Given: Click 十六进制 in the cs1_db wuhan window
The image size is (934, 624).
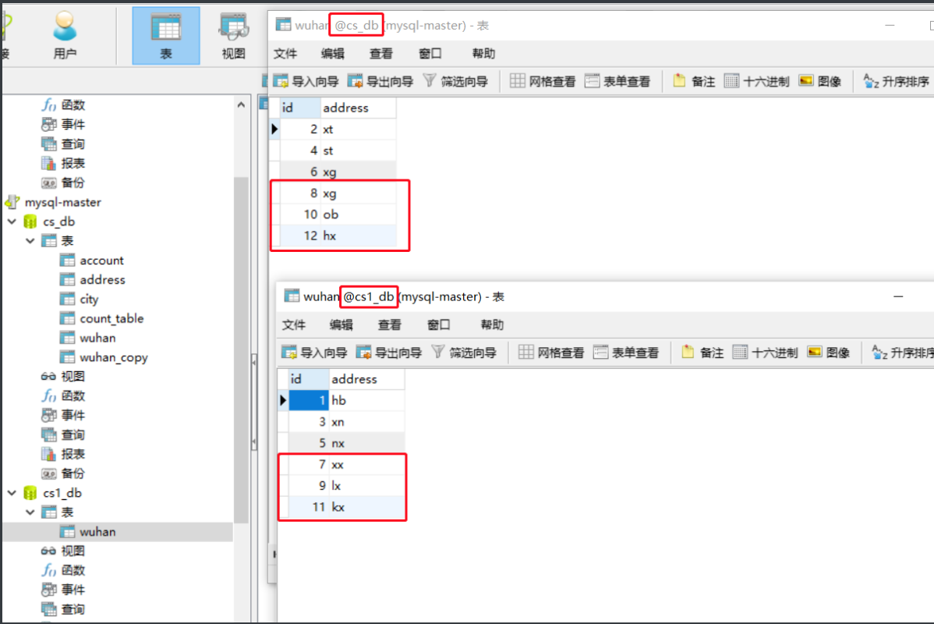Looking at the screenshot, I should point(765,353).
